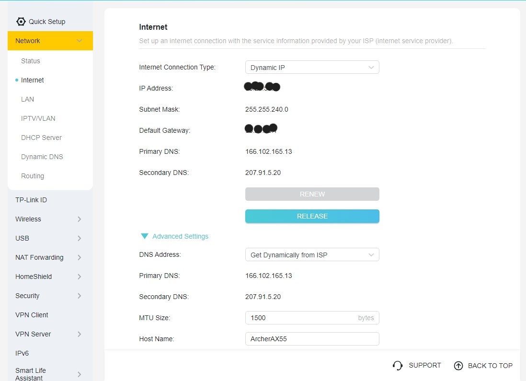This screenshot has width=526, height=381.
Task: Expand the NAT Forwarding submenu arrow
Action: [x=79, y=257]
